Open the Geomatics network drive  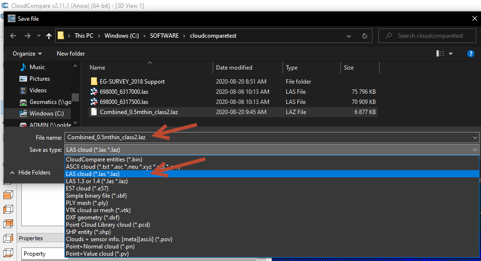pyautogui.click(x=45, y=102)
